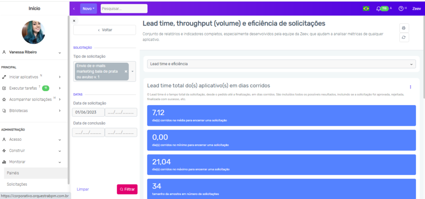This screenshot has width=425, height=199.
Task: Click the Filtrar button
Action: pyautogui.click(x=127, y=189)
